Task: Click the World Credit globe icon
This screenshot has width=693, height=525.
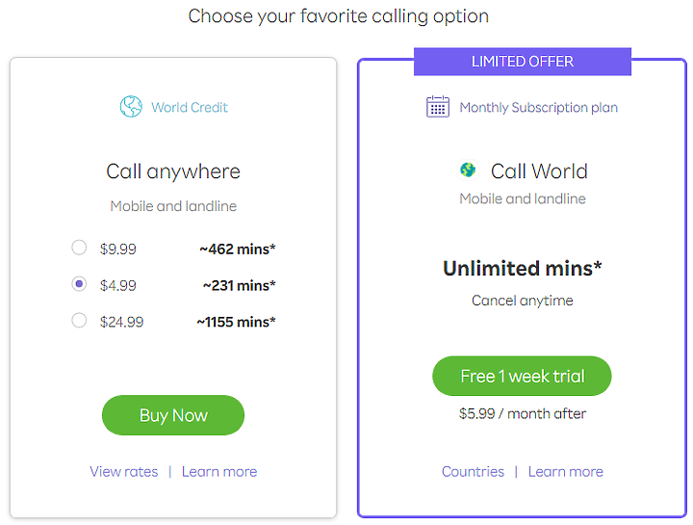Action: click(131, 107)
